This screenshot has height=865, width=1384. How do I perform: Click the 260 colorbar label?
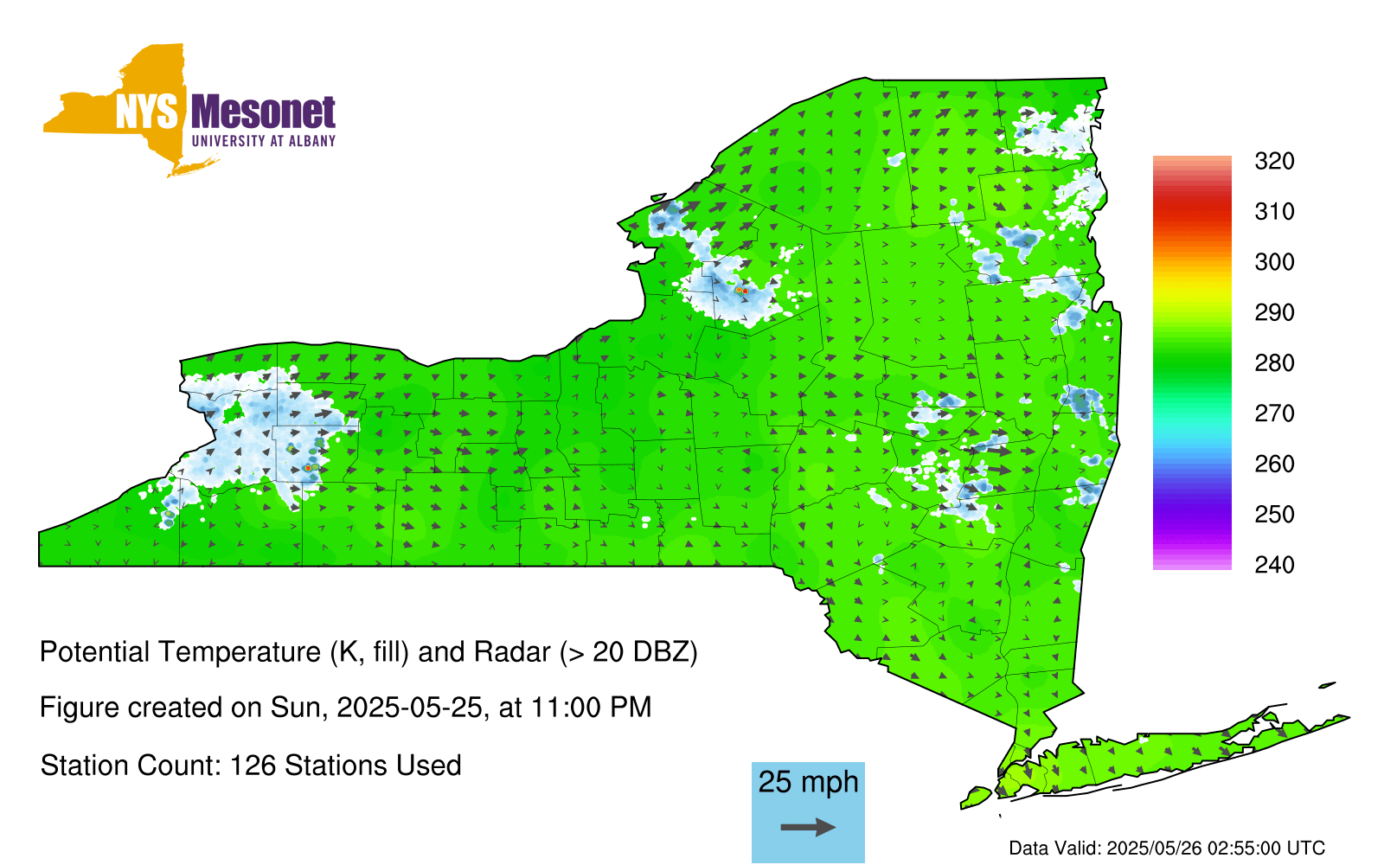1274,464
